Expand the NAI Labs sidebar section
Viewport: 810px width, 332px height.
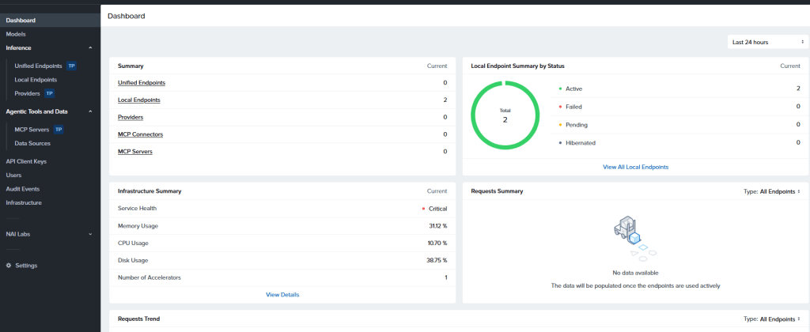(x=90, y=234)
